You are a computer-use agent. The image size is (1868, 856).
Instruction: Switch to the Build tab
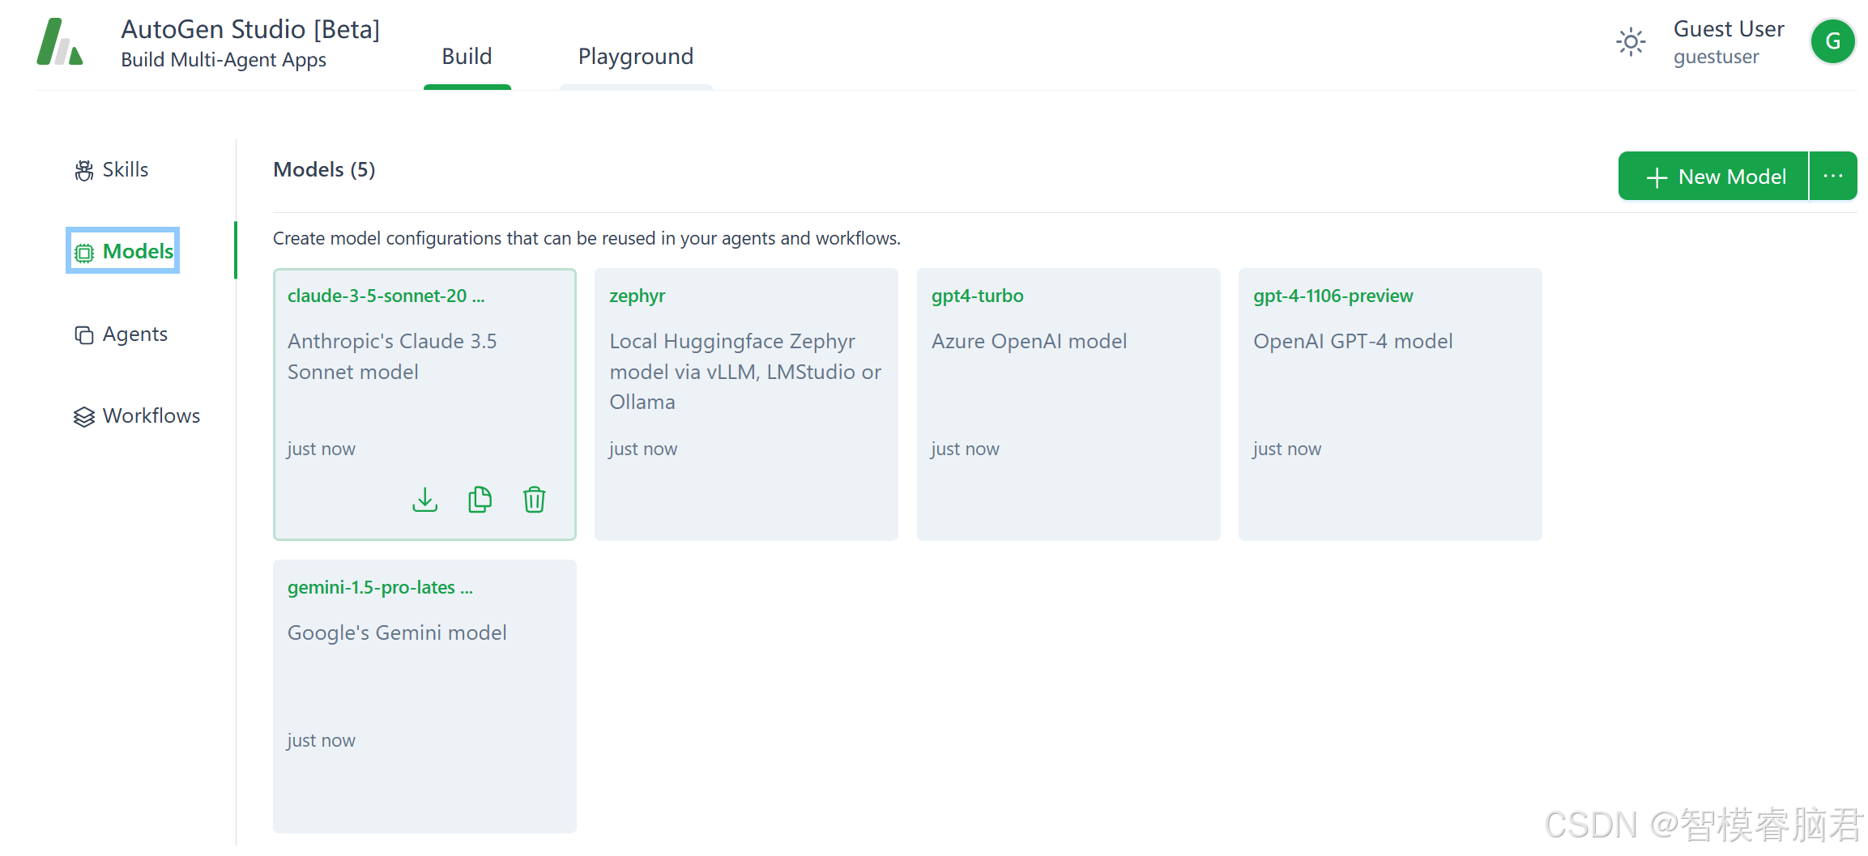(467, 56)
